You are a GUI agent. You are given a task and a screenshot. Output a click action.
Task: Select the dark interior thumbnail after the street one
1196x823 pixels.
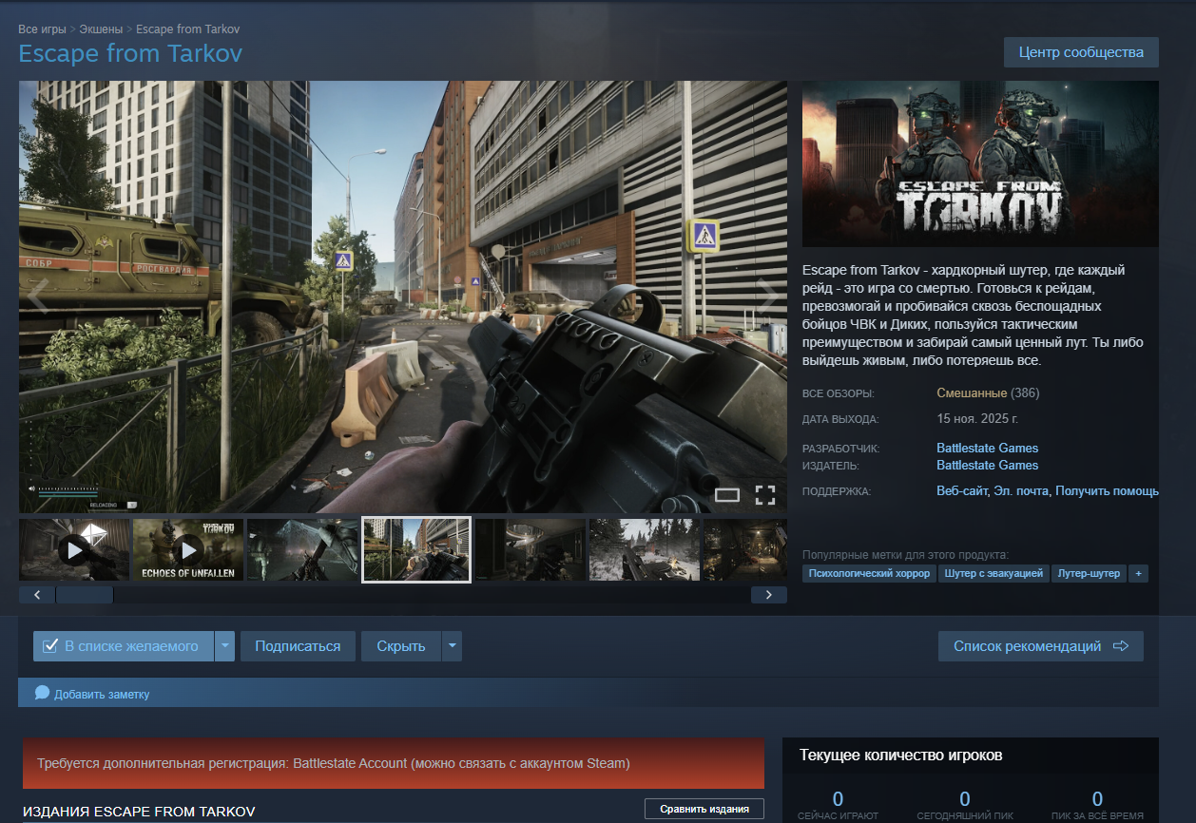(530, 549)
